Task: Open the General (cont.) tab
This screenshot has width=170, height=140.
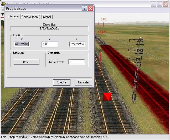Action: 31,17
